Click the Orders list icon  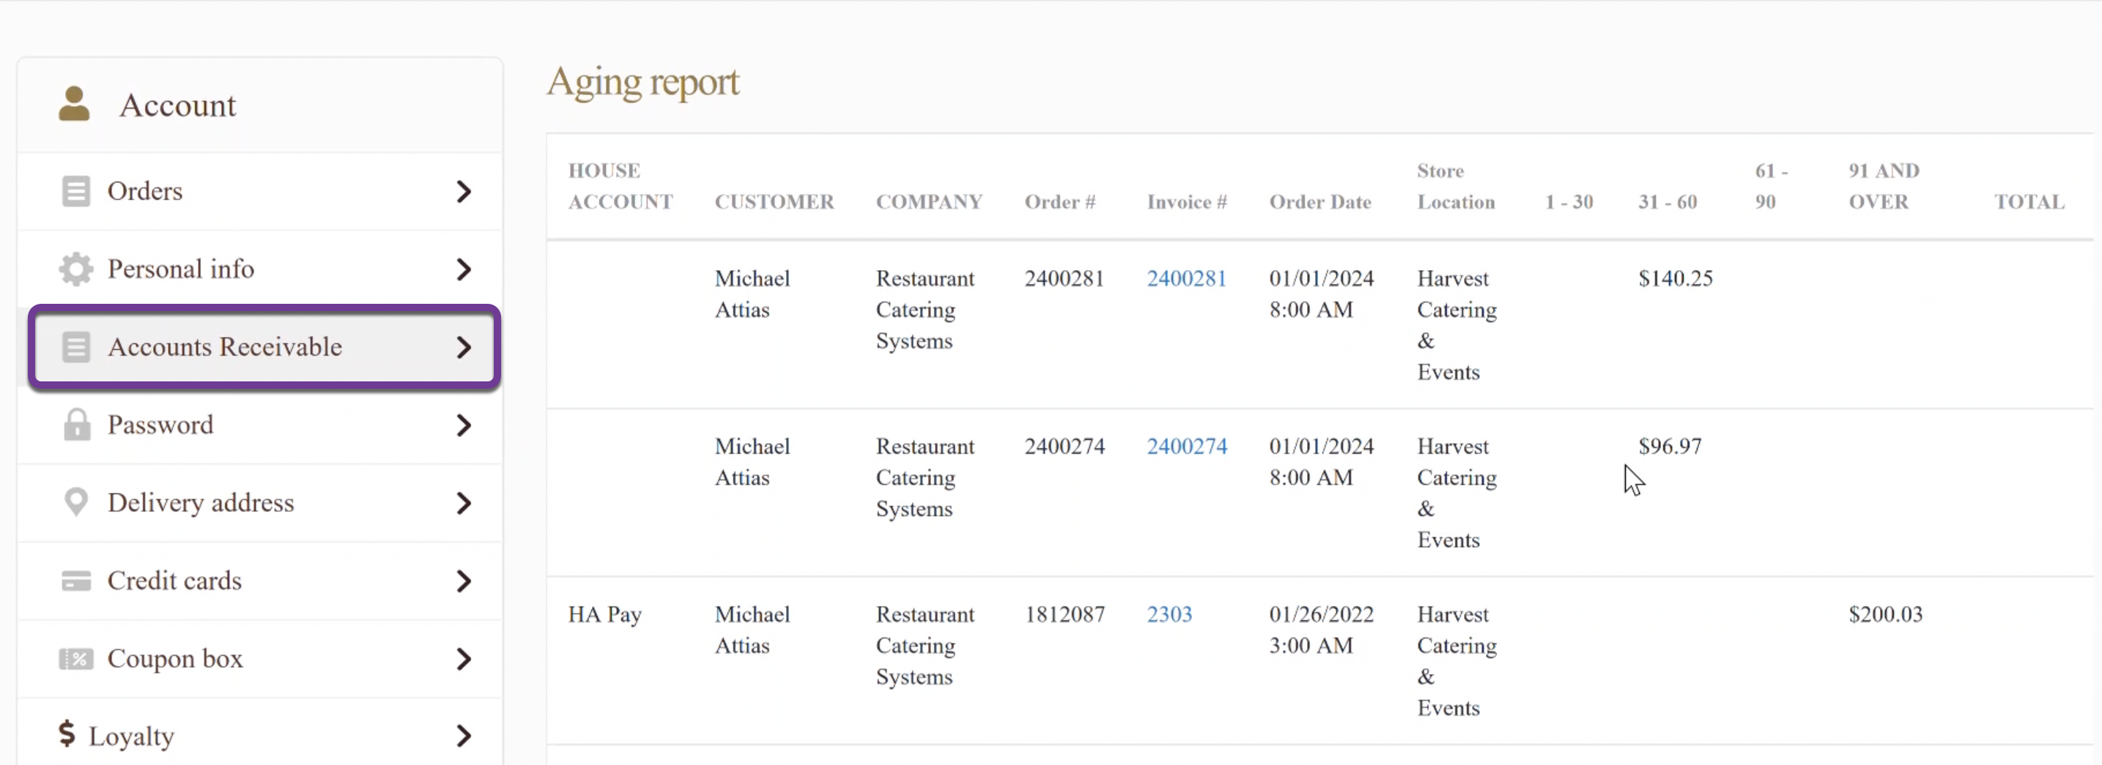[76, 191]
